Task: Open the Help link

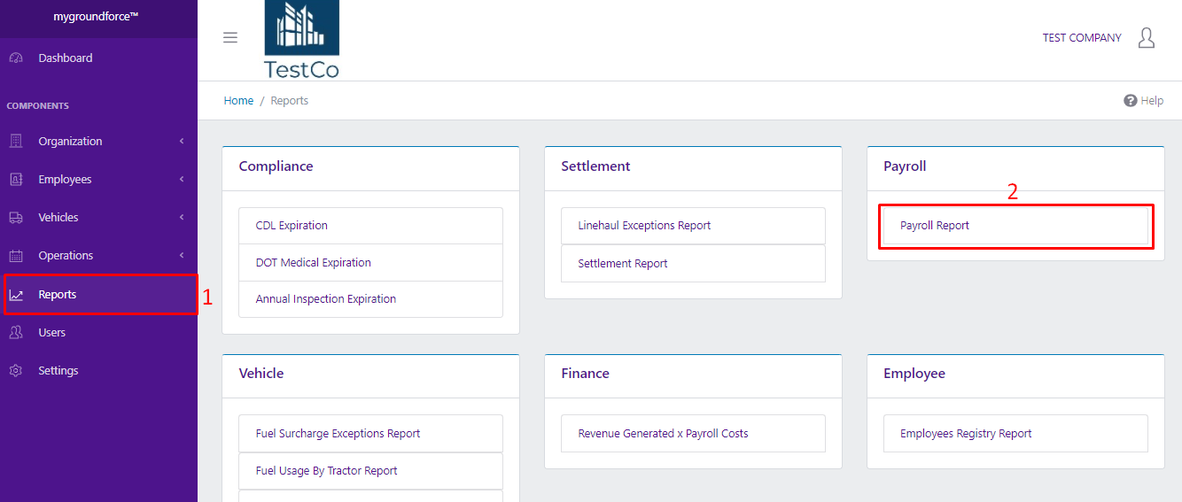Action: [x=1143, y=101]
